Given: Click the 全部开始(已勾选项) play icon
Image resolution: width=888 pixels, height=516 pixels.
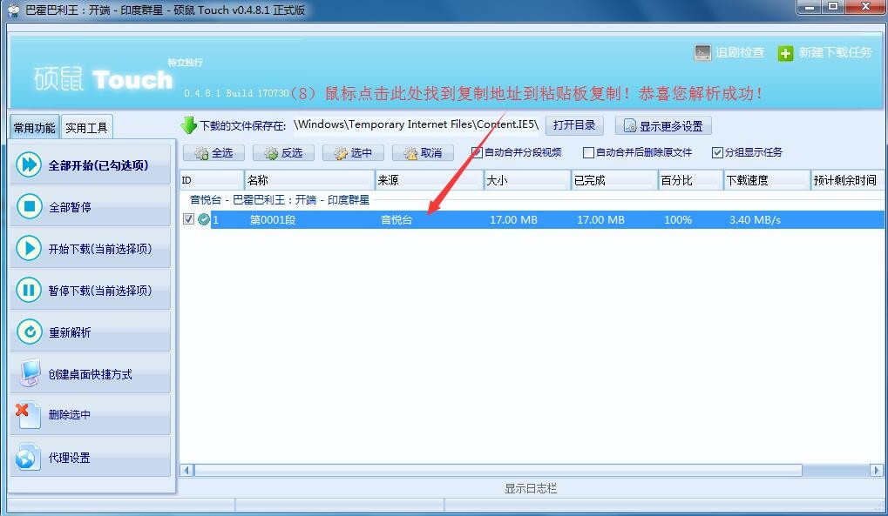Looking at the screenshot, I should pos(29,164).
